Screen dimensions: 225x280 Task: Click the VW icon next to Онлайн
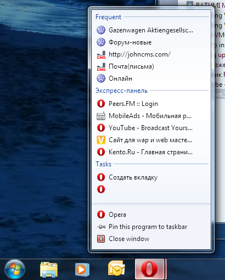coord(101,79)
